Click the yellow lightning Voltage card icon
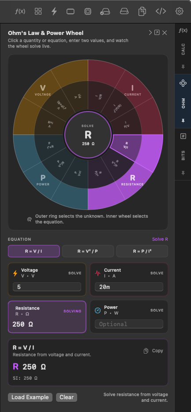The height and width of the screenshot is (412, 191). [15, 273]
